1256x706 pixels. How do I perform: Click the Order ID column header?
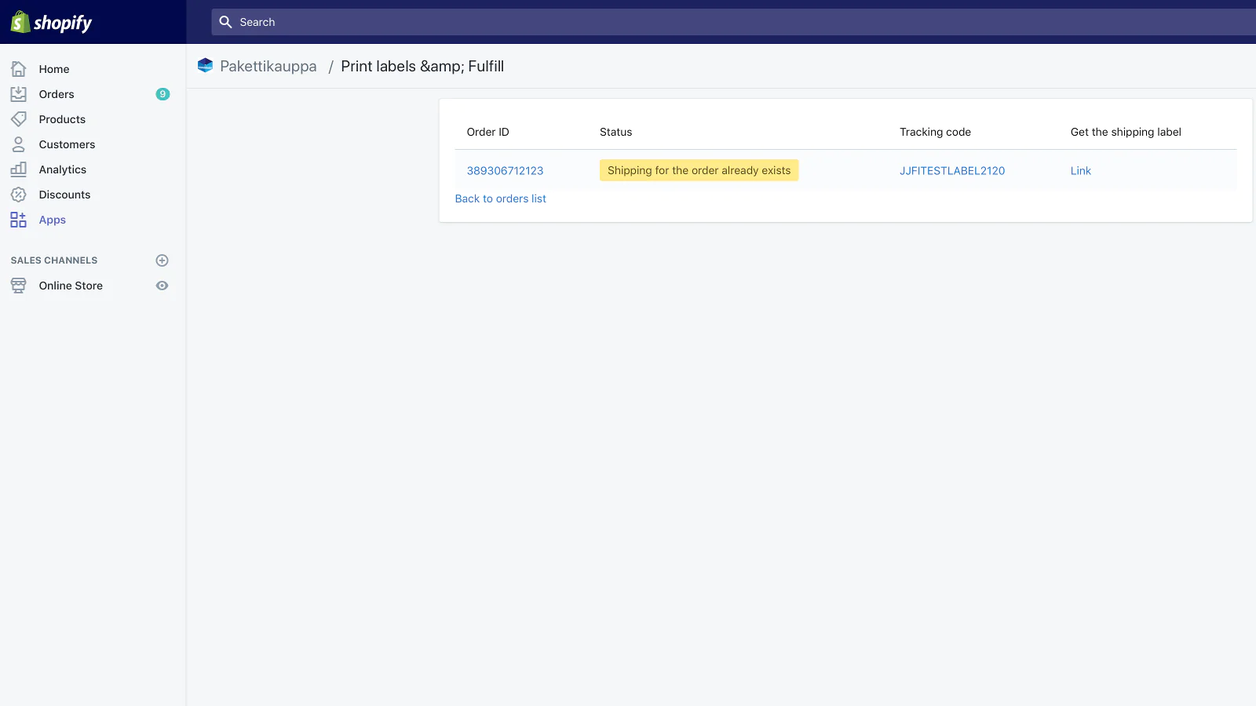click(x=488, y=132)
